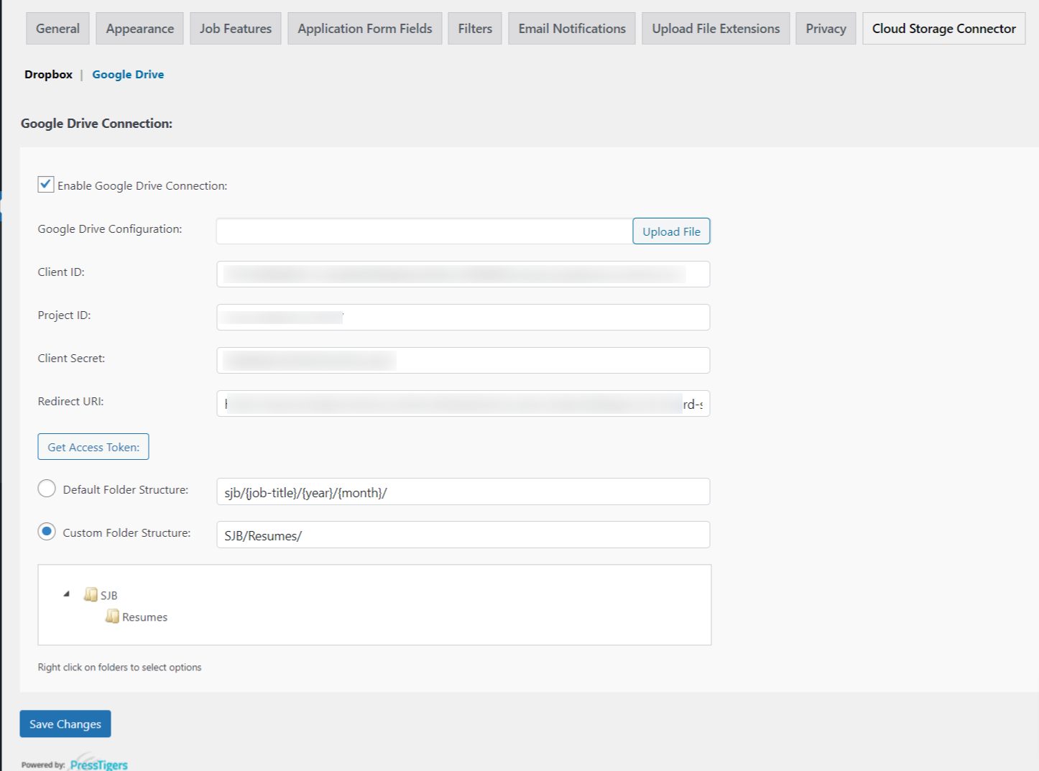Image resolution: width=1039 pixels, height=771 pixels.
Task: Click the SJB folder icon
Action: coord(91,594)
